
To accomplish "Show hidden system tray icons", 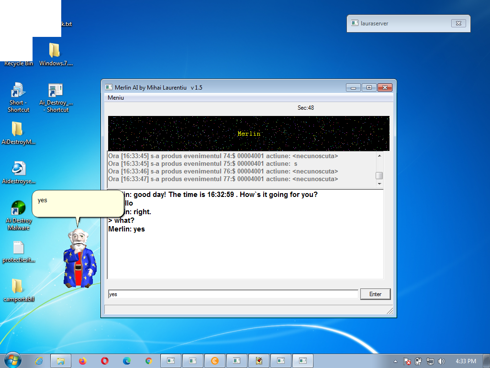I will click(x=395, y=361).
